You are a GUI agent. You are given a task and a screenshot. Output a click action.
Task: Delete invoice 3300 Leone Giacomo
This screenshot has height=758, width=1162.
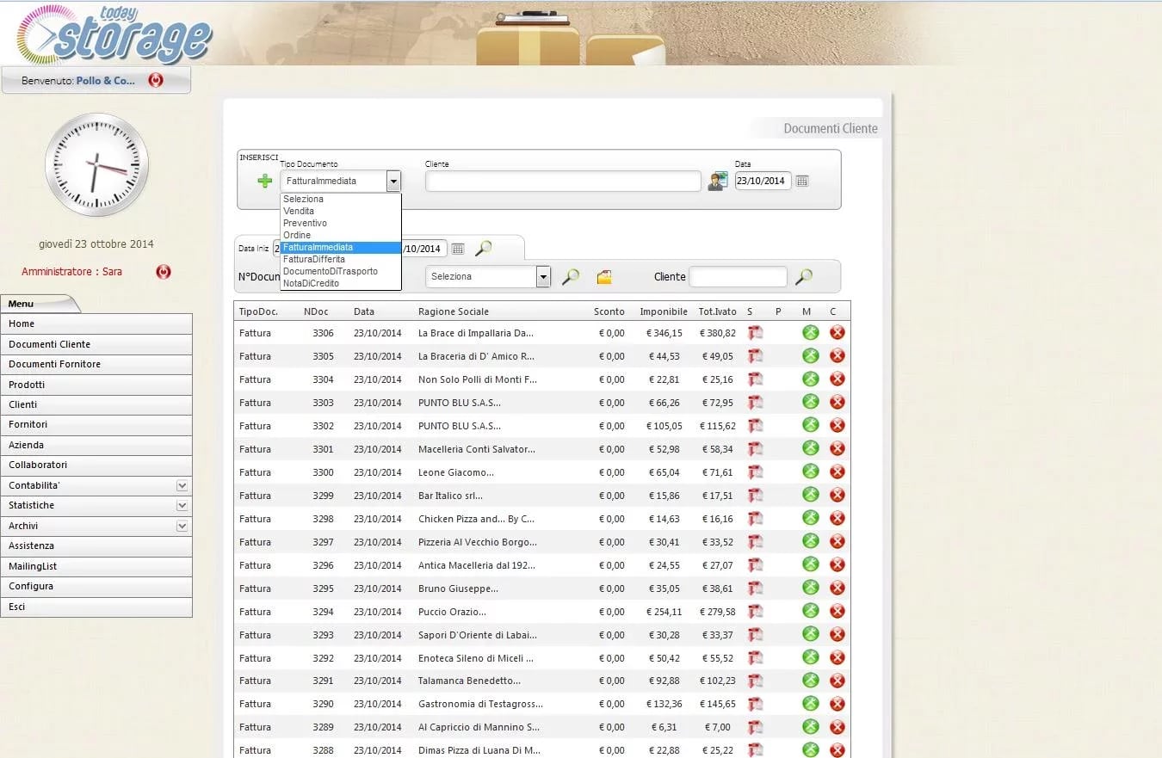(837, 471)
